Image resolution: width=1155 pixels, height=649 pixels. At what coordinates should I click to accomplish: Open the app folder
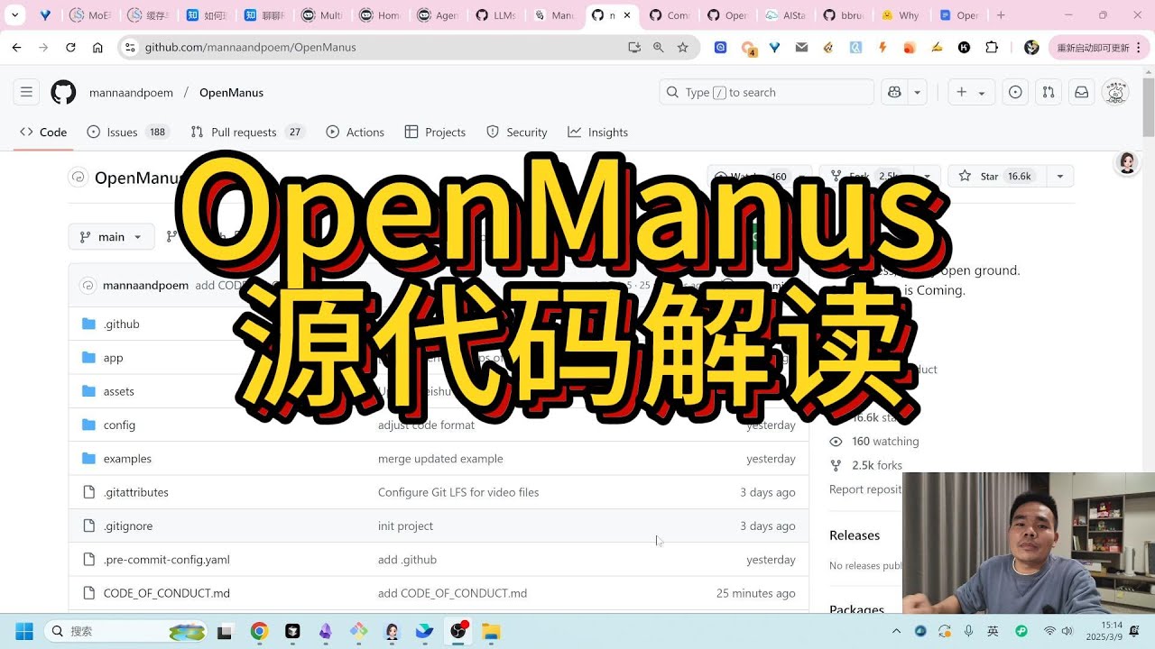coord(113,357)
